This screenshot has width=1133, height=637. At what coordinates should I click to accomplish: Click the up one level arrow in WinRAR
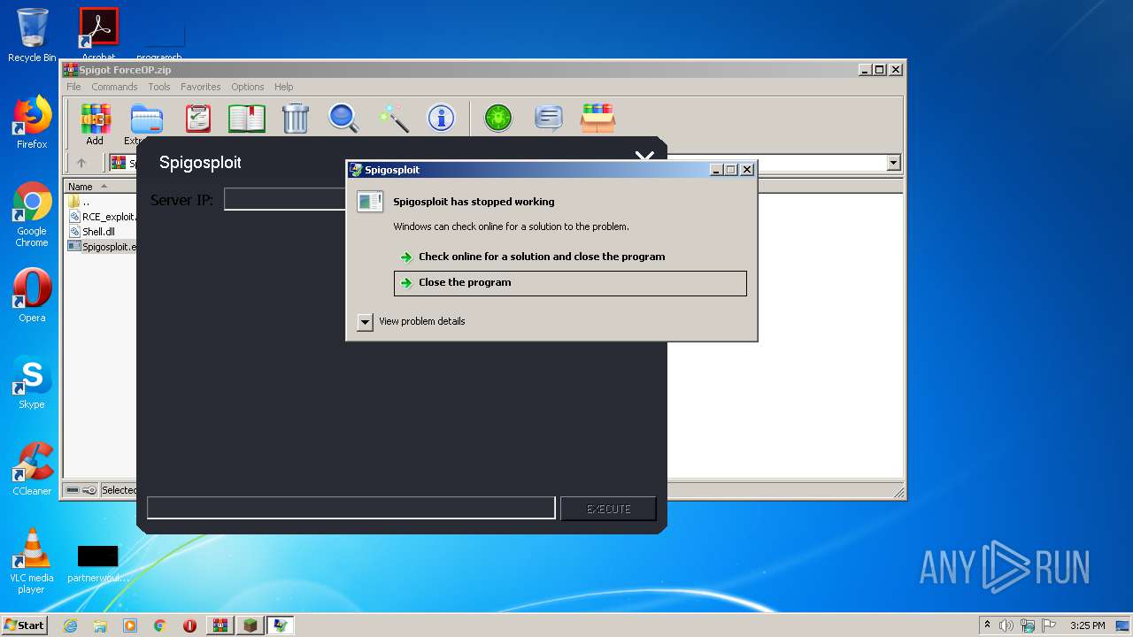(x=81, y=163)
